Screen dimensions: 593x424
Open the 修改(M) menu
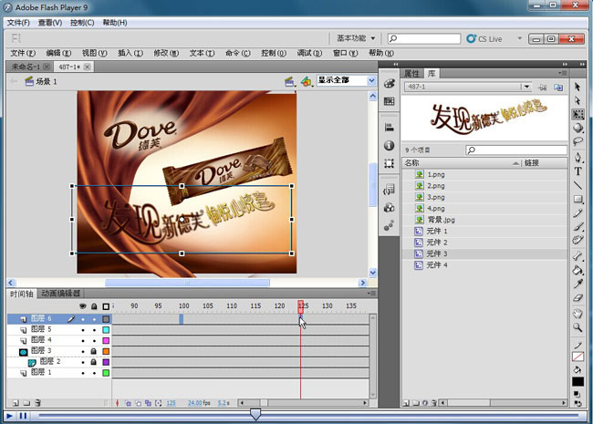pos(166,53)
